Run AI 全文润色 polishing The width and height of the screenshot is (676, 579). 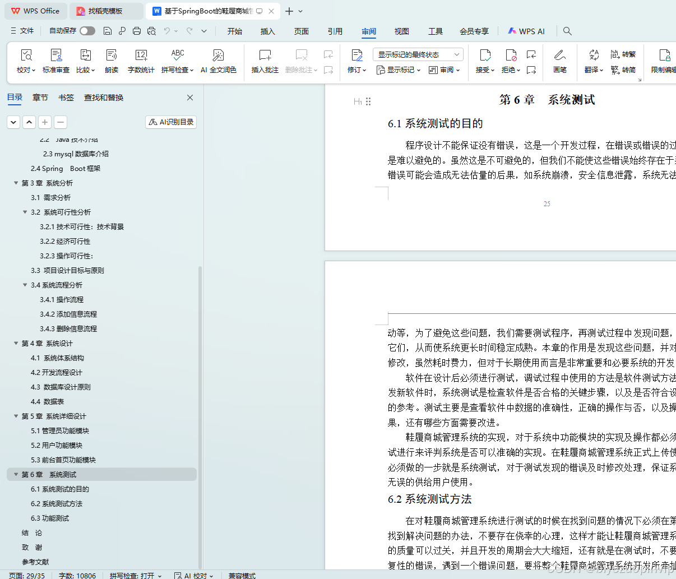point(219,62)
